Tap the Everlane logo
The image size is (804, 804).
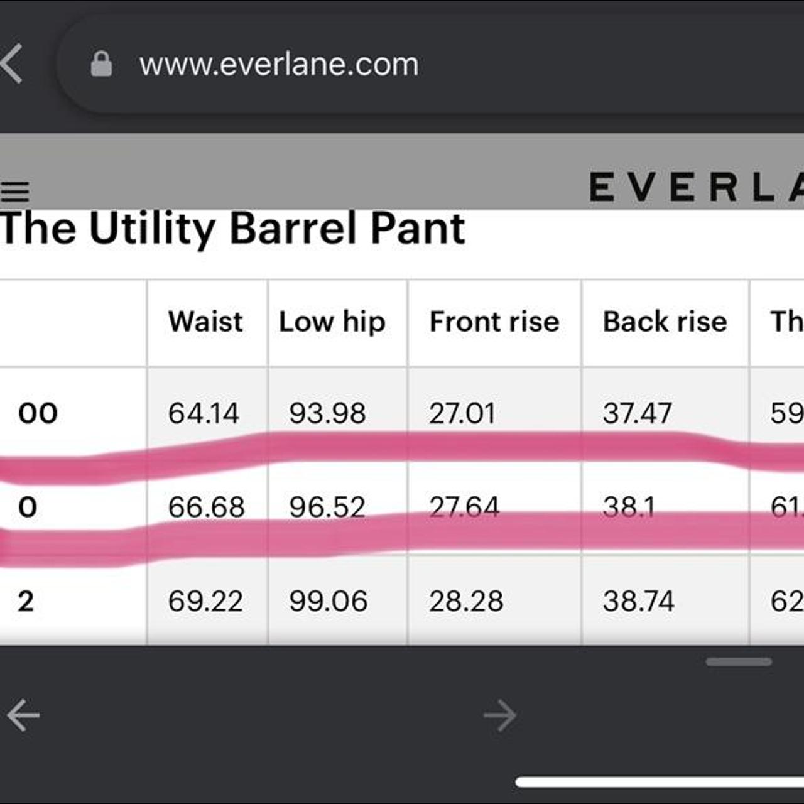696,187
